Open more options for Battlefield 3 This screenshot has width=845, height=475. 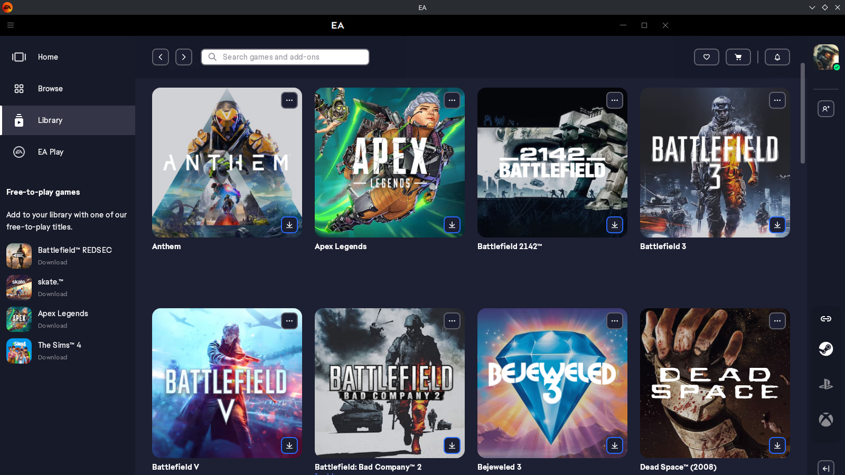pyautogui.click(x=777, y=100)
